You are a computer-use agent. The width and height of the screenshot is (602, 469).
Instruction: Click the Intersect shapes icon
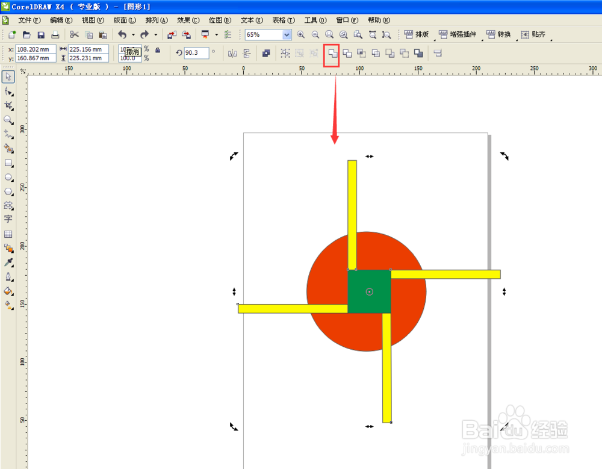coord(361,54)
